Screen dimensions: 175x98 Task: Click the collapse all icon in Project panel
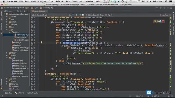coord(21,11)
